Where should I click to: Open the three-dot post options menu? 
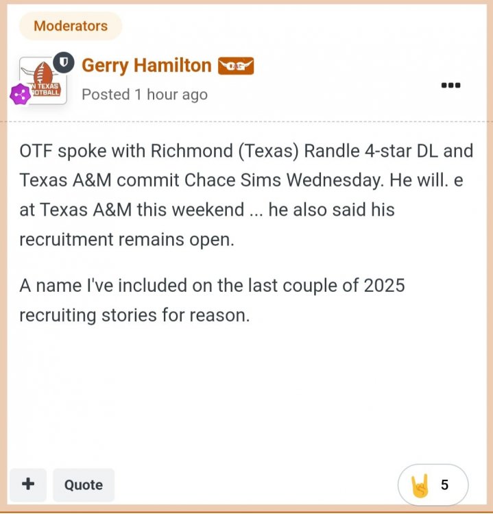click(450, 85)
